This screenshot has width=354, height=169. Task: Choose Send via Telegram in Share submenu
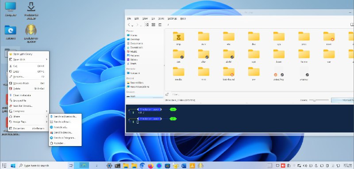point(65,138)
